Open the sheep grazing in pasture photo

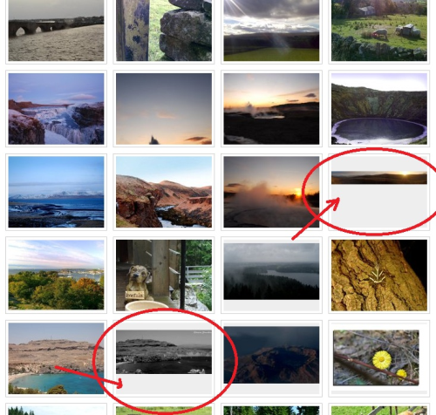379,31
